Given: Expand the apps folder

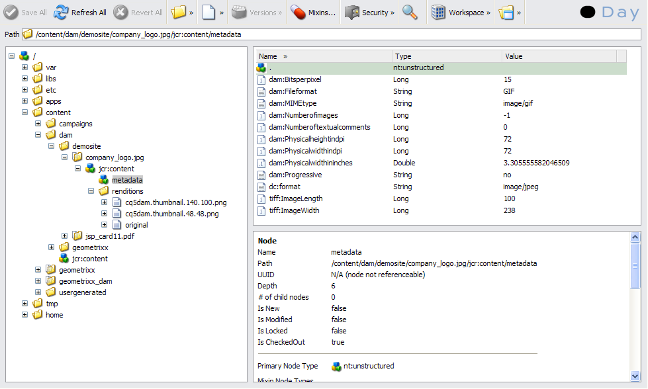Looking at the screenshot, I should (24, 101).
